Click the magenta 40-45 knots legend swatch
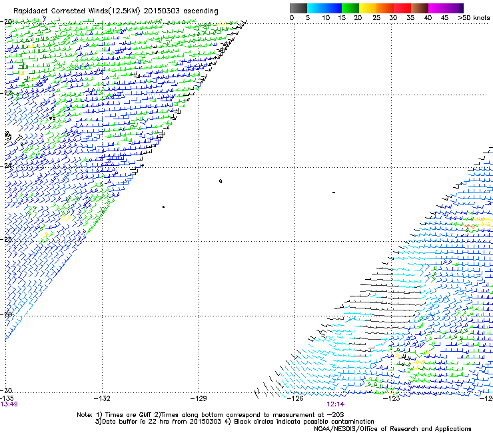The width and height of the screenshot is (493, 433). click(x=437, y=8)
